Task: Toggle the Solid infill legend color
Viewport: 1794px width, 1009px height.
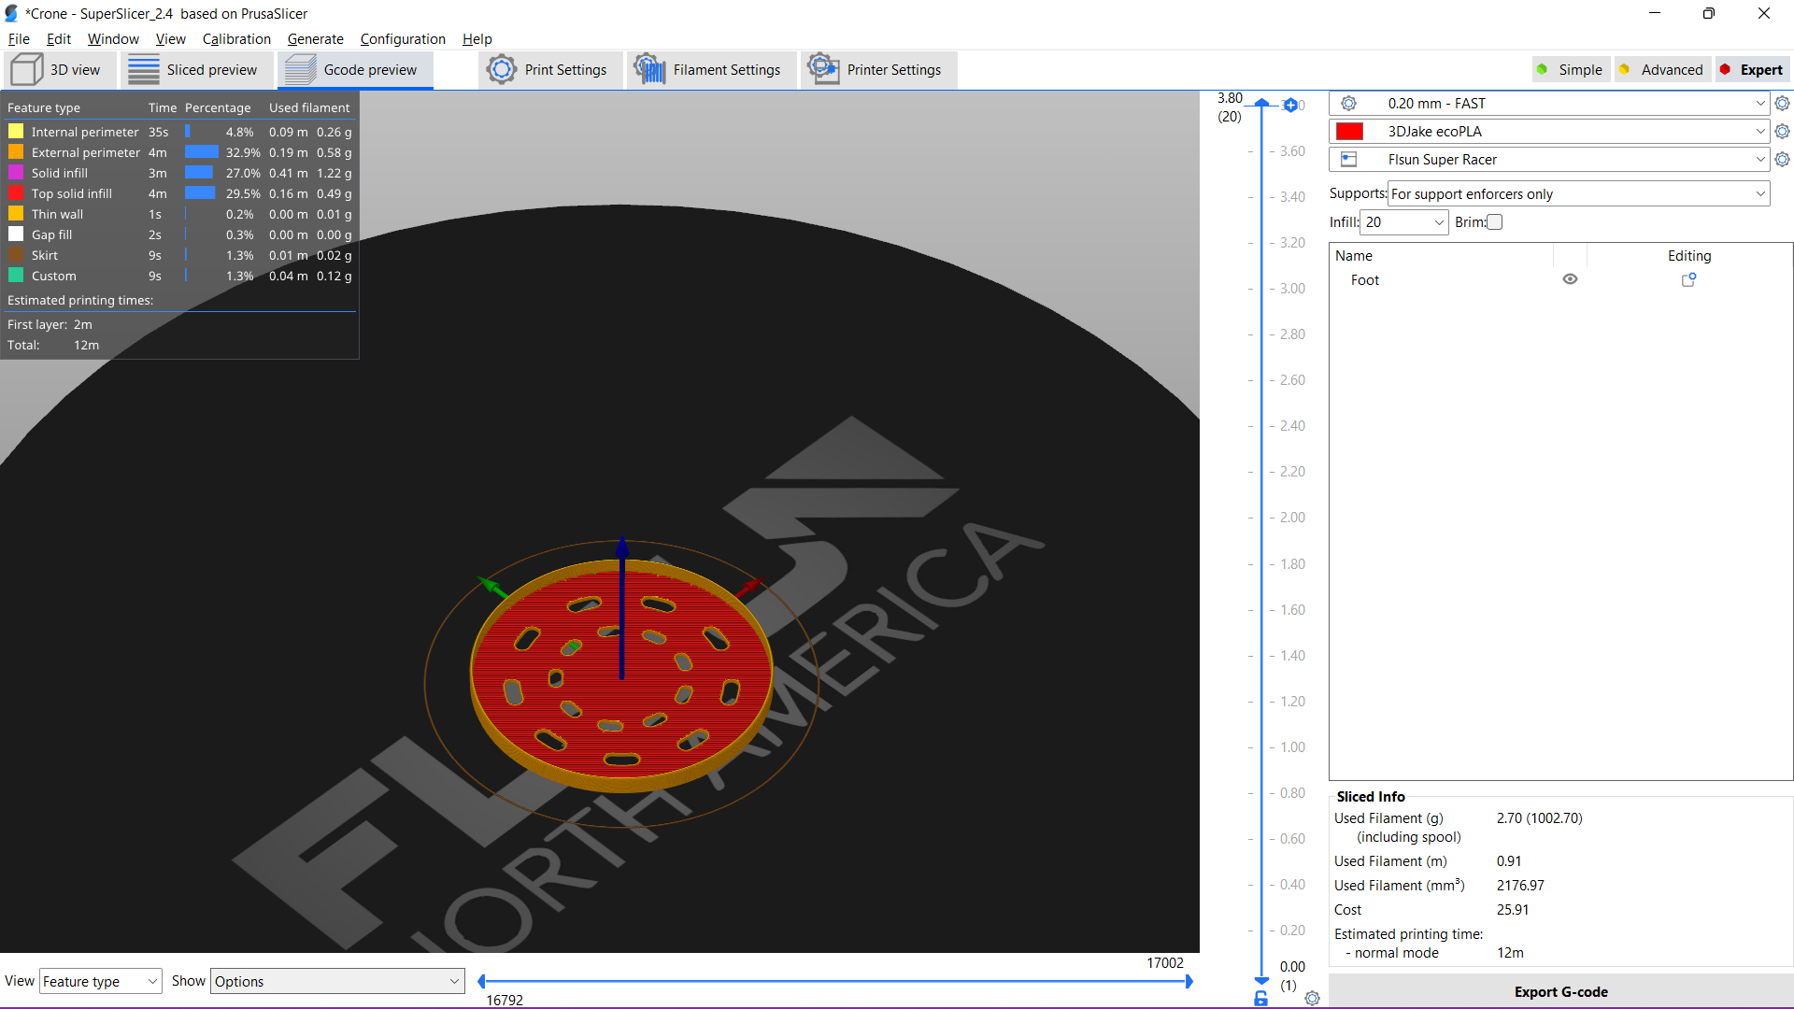Action: tap(16, 172)
